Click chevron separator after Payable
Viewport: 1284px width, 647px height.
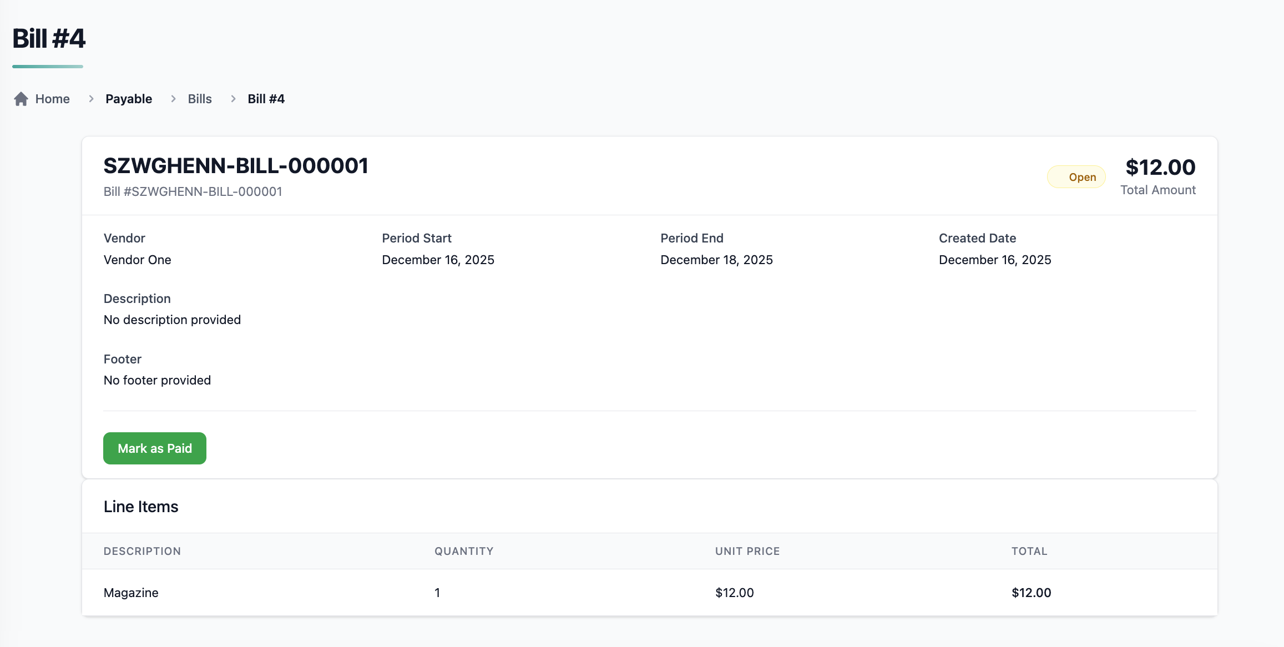point(173,99)
